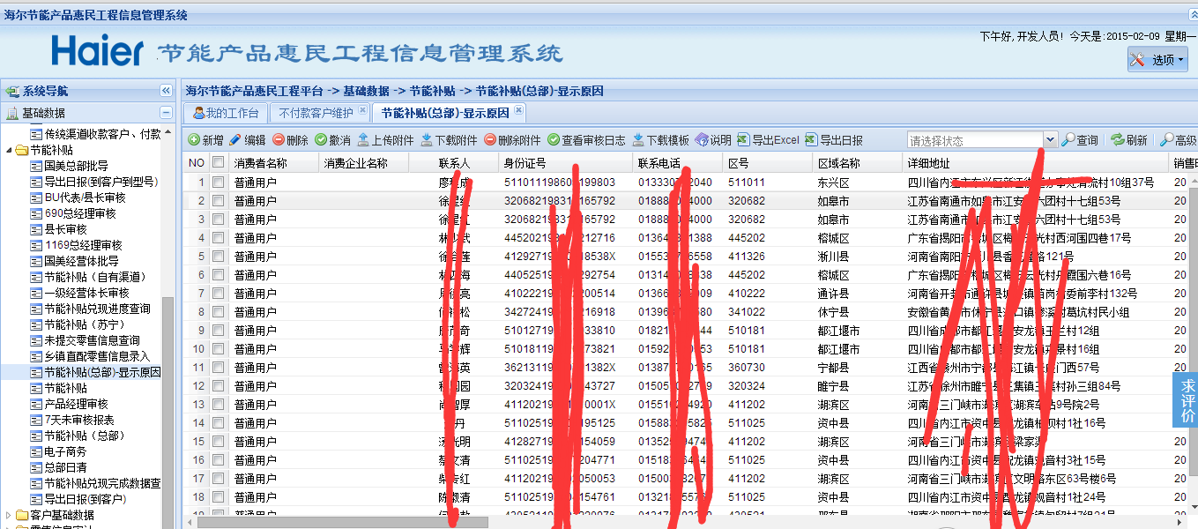Check the checkbox for row 6
Image resolution: width=1198 pixels, height=529 pixels.
pos(218,275)
